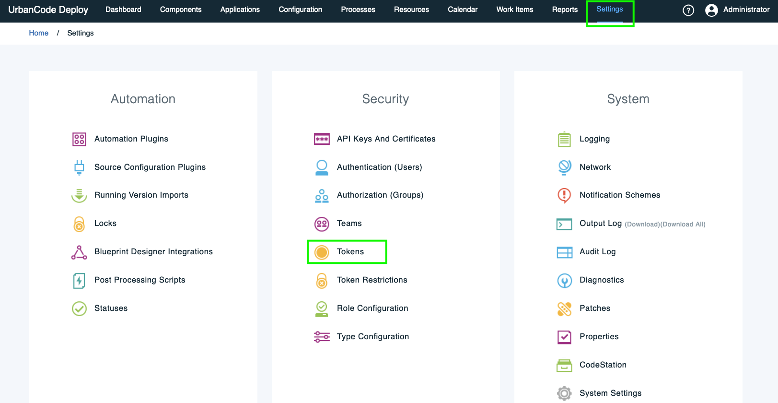778x403 pixels.
Task: Click the Logging clipboard icon
Action: pos(564,139)
